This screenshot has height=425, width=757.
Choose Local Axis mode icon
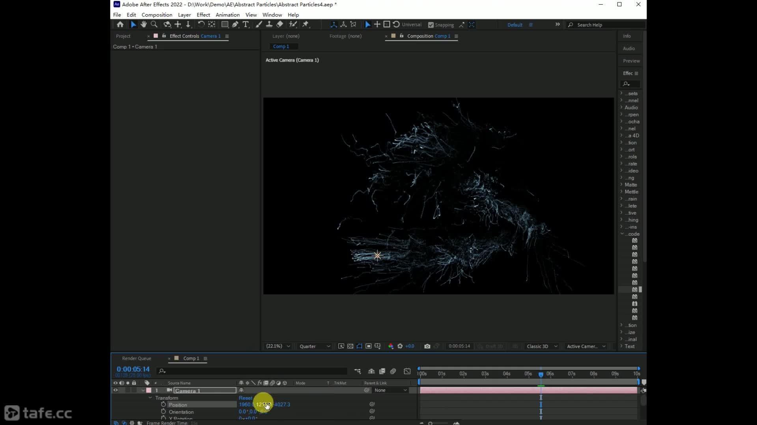coord(334,24)
